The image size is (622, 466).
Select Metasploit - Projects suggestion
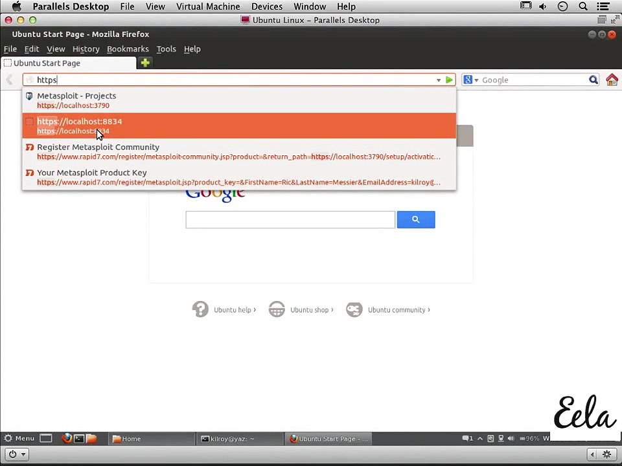point(239,100)
